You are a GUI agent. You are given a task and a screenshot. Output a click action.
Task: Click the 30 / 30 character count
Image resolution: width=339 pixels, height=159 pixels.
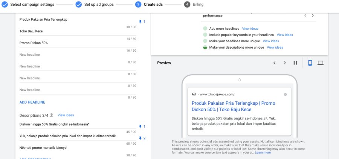131,27
